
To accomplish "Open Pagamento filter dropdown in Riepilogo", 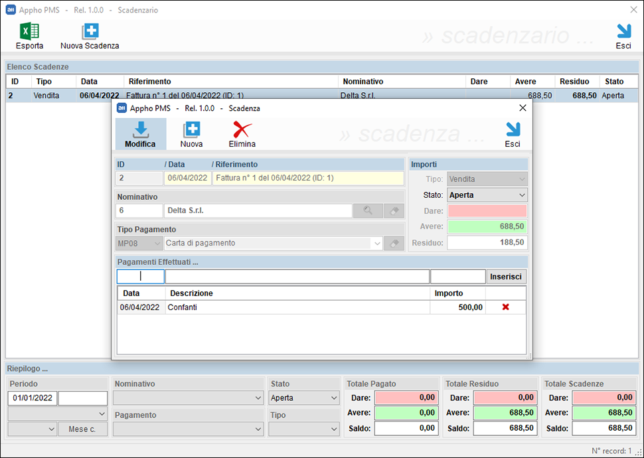I will [x=188, y=429].
